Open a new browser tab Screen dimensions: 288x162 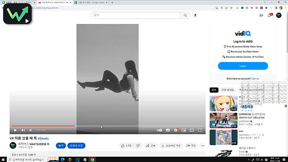112,3
